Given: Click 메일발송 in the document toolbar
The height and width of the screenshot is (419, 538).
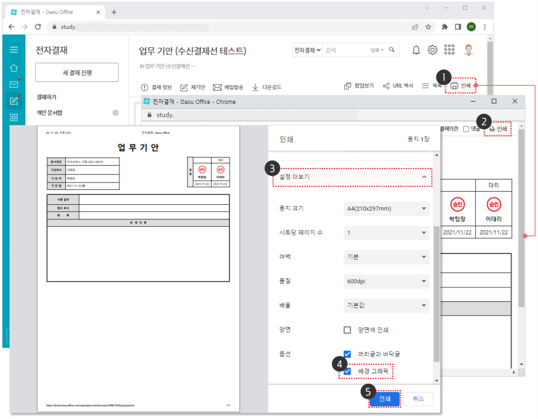Looking at the screenshot, I should click(x=229, y=87).
